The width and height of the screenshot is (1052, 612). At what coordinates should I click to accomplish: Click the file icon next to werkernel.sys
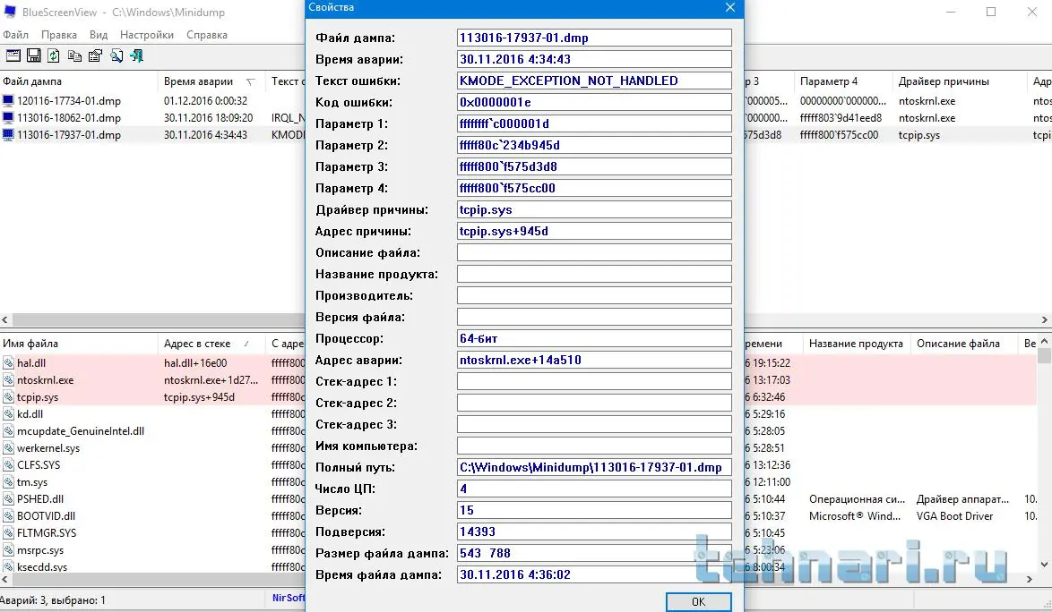[8, 448]
